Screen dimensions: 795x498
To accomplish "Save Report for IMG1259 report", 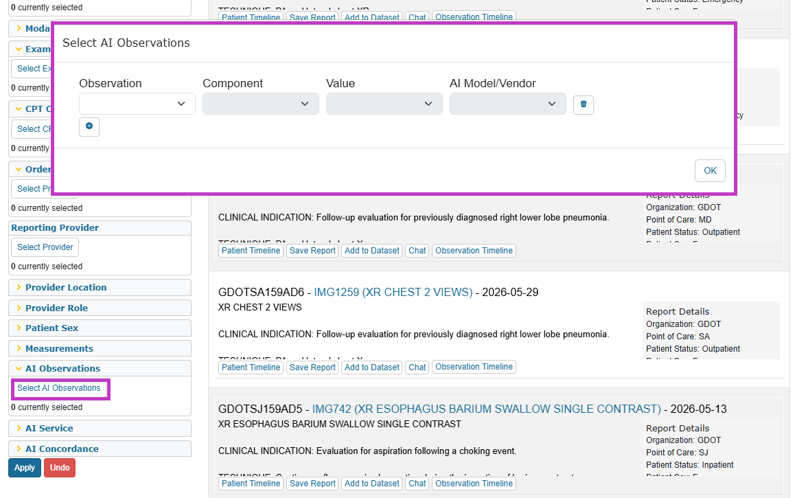I will (312, 367).
